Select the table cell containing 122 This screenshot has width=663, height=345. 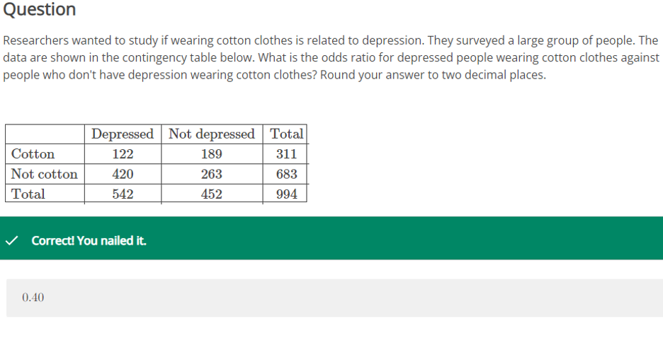pyautogui.click(x=123, y=154)
